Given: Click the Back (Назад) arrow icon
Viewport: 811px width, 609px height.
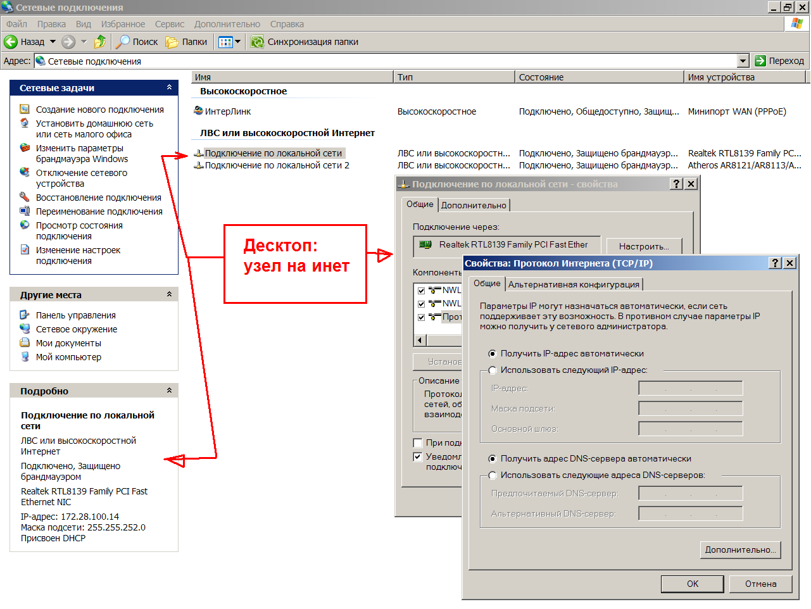Looking at the screenshot, I should pos(11,42).
